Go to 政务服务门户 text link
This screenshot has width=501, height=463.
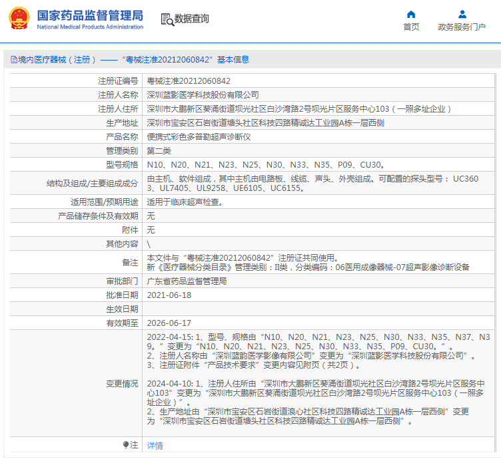pos(462,27)
